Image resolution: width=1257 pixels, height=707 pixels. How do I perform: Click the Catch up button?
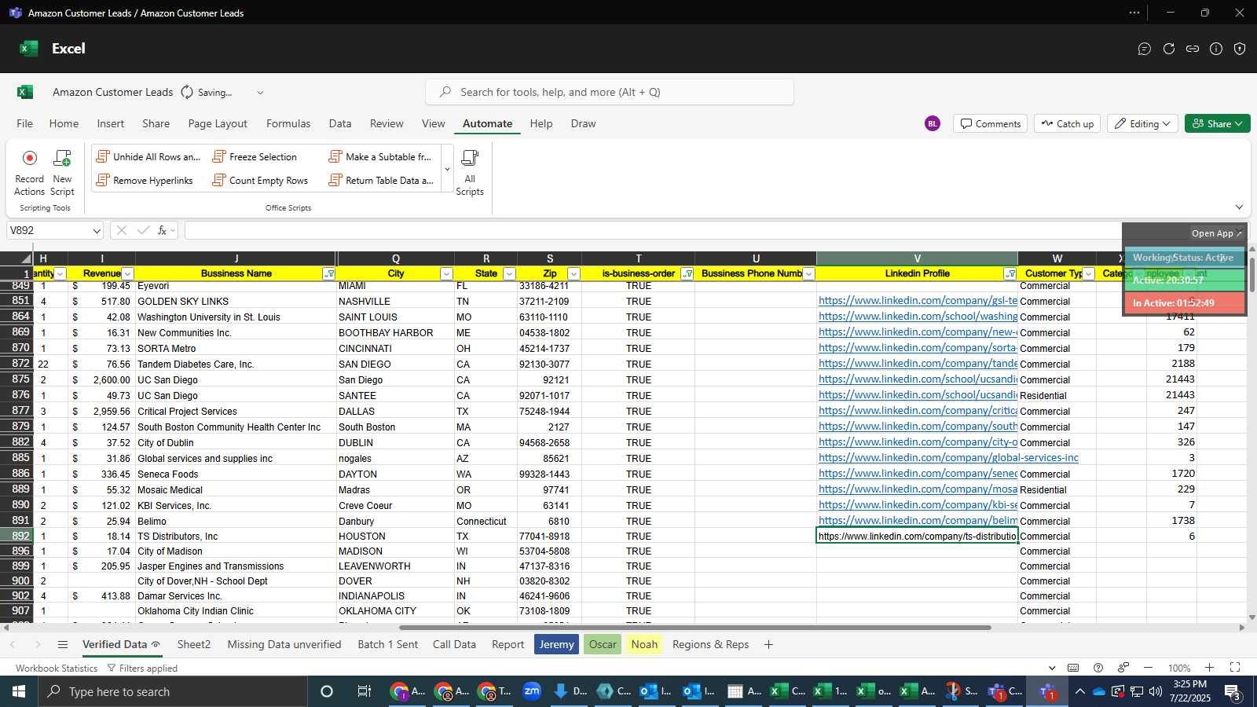1067,123
